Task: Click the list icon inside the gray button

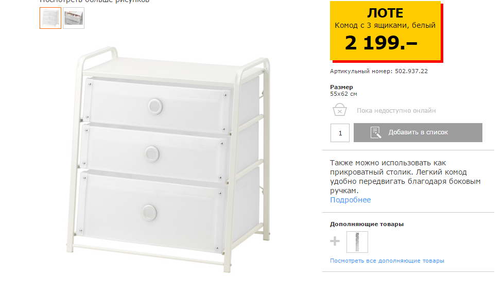Action: tap(376, 132)
